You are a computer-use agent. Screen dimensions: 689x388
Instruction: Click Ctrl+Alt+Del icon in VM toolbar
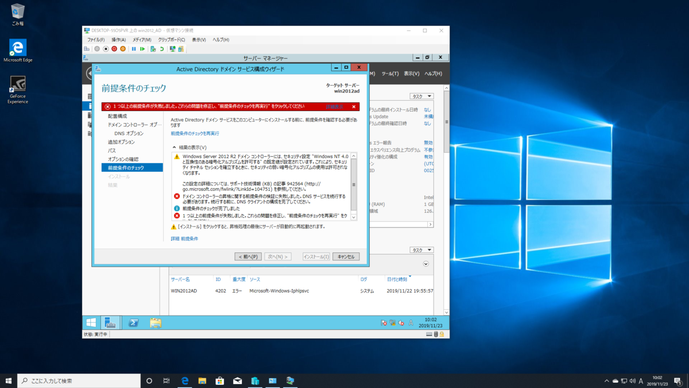pyautogui.click(x=87, y=49)
